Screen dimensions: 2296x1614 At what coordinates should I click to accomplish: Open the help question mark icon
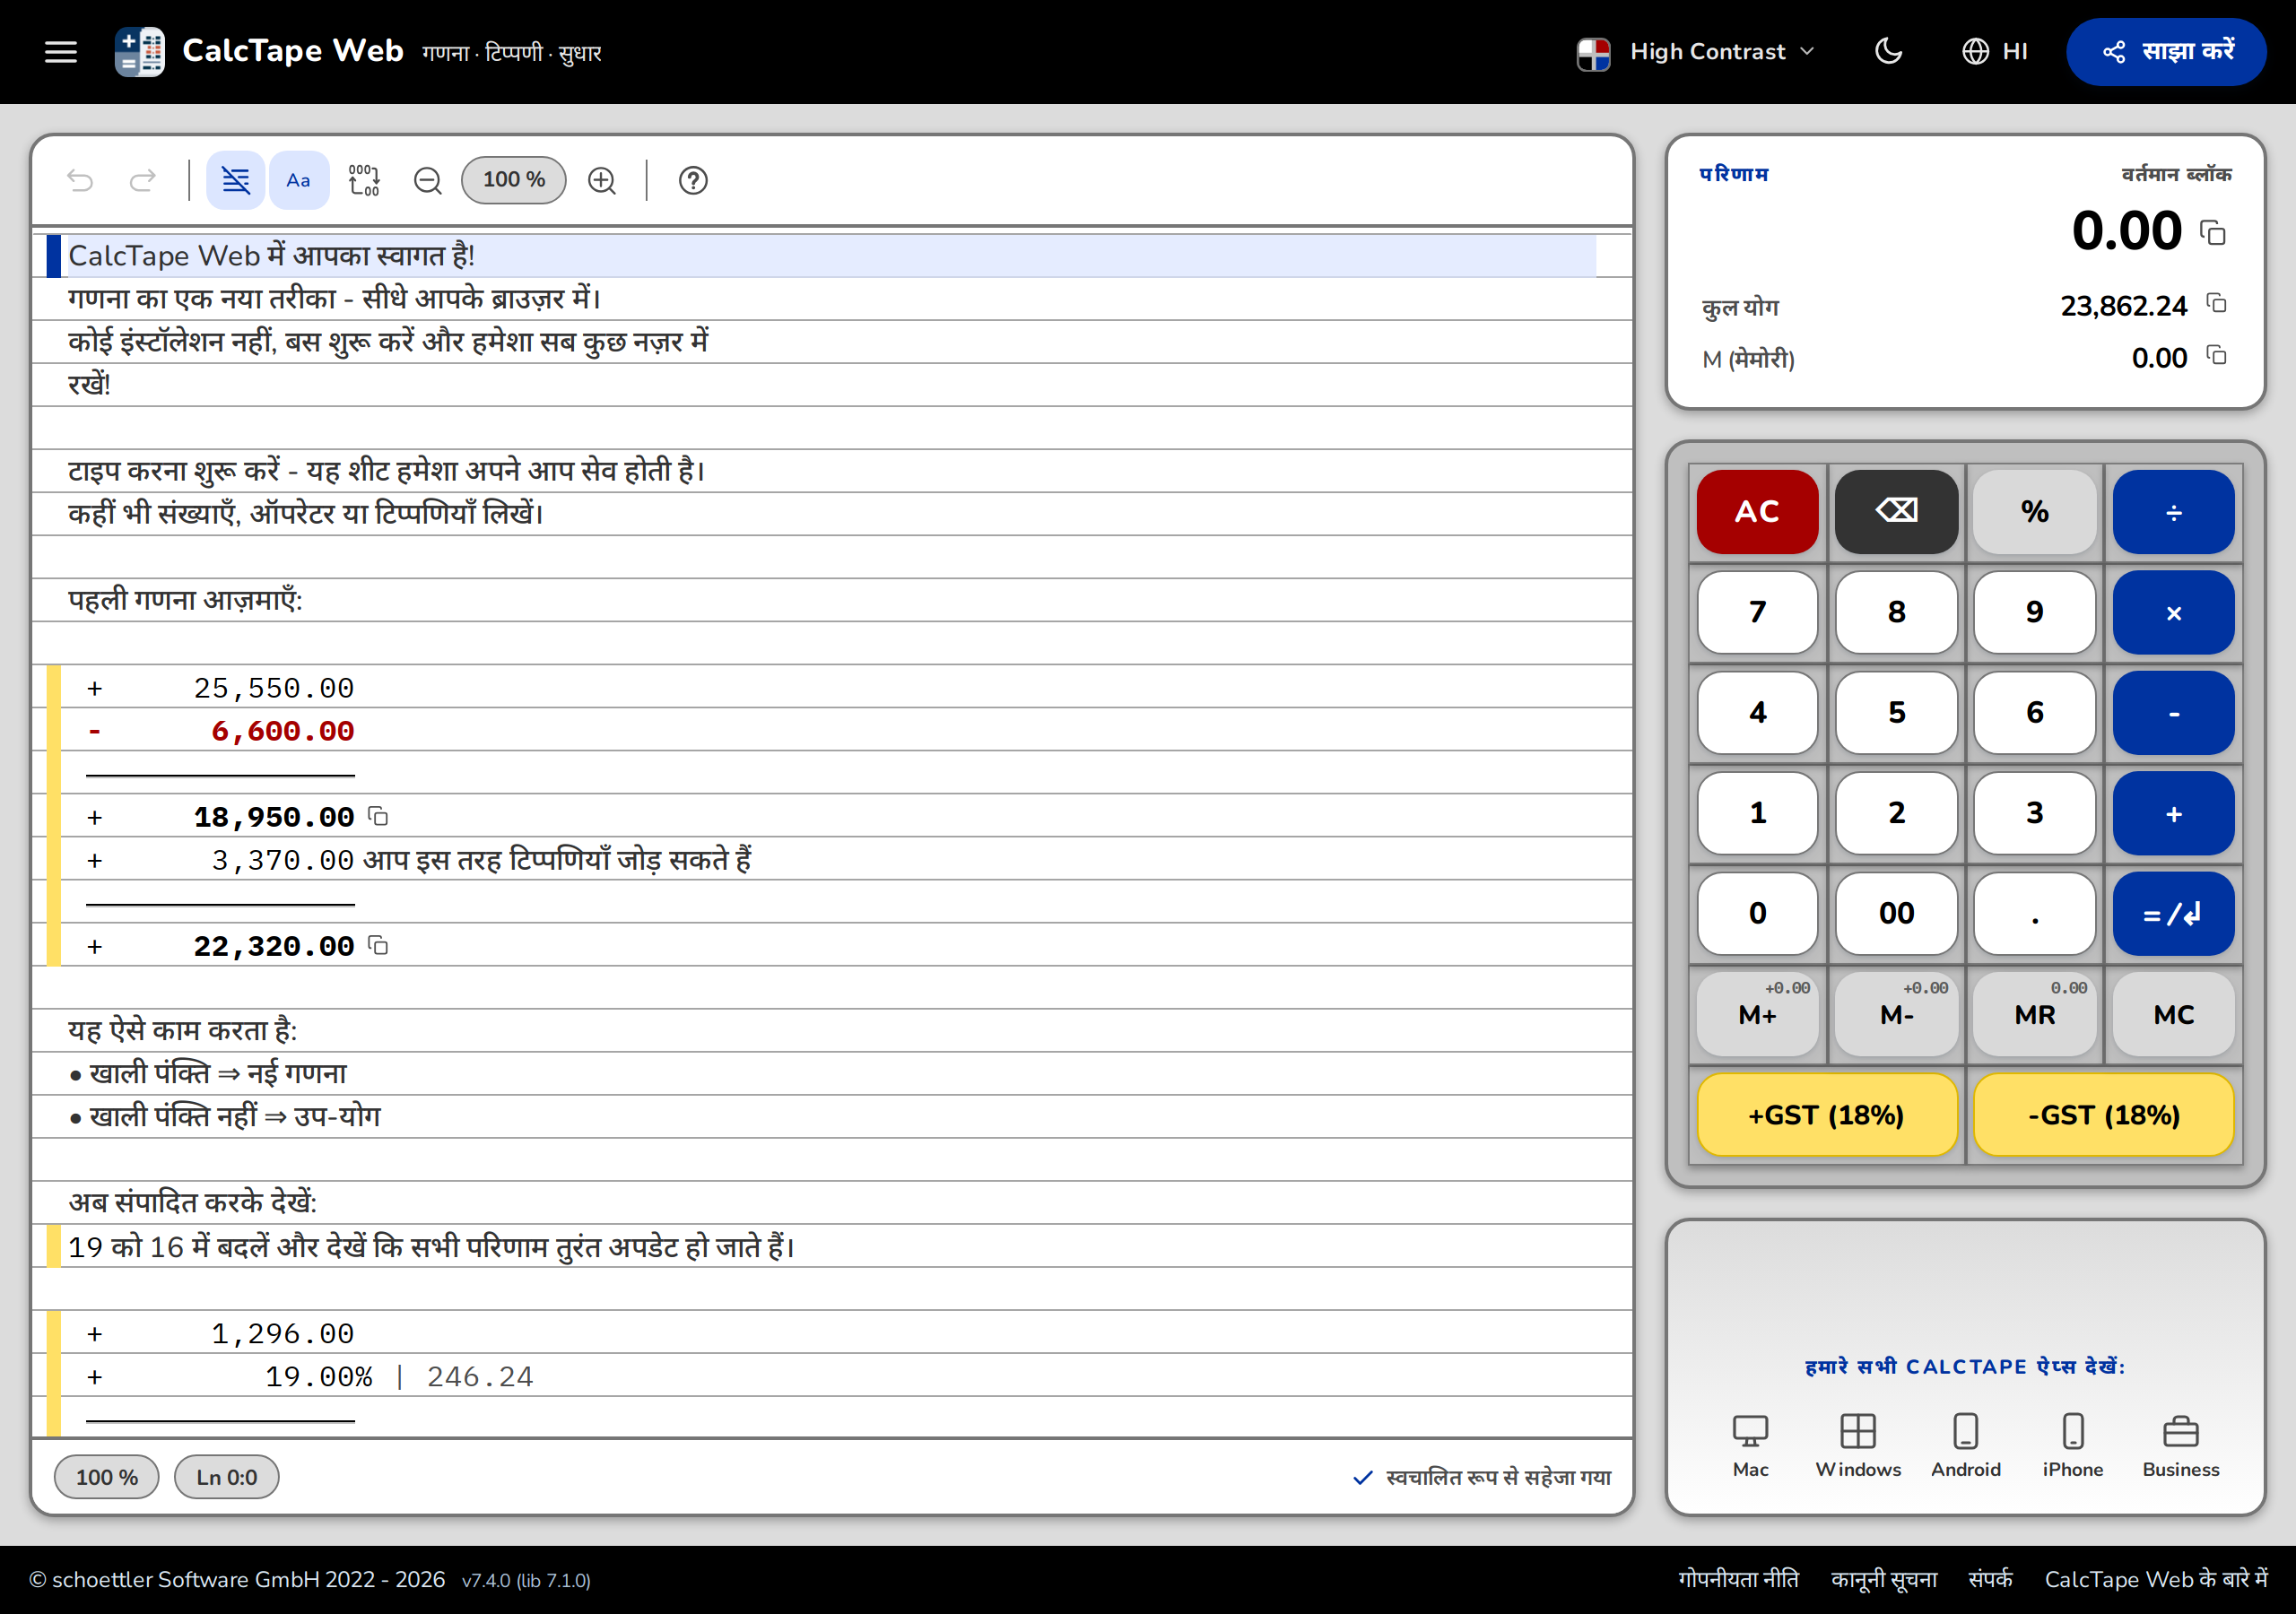point(693,180)
